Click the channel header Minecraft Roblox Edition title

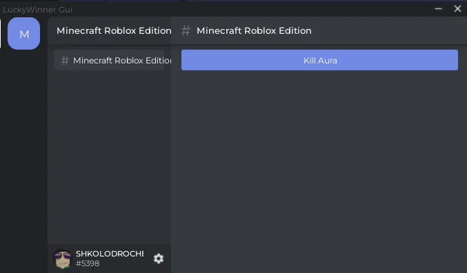click(x=254, y=30)
